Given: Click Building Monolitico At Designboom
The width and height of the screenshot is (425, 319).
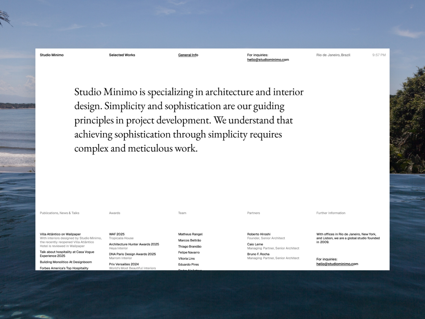Looking at the screenshot, I should pyautogui.click(x=66, y=262).
